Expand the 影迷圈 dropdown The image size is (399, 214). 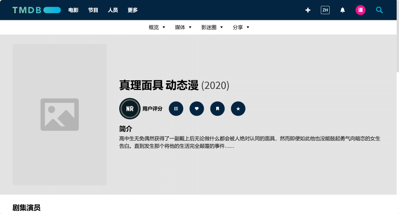click(212, 27)
